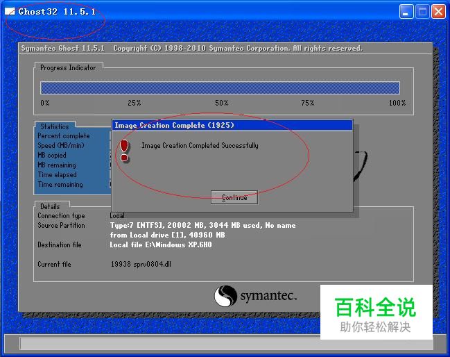Screen dimensions: 450x357
Task: Click the Image Creation Complete (1925) title
Action: [175, 125]
